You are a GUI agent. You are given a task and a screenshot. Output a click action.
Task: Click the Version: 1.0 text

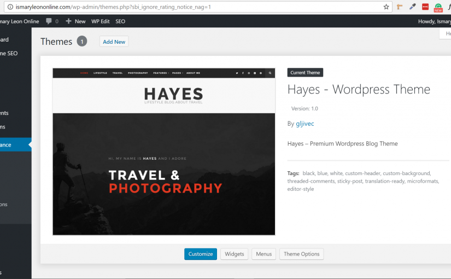click(304, 108)
